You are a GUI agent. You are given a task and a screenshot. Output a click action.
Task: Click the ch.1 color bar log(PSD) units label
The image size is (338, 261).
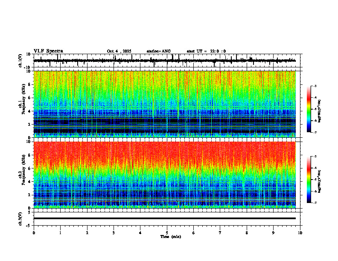coord(319,111)
